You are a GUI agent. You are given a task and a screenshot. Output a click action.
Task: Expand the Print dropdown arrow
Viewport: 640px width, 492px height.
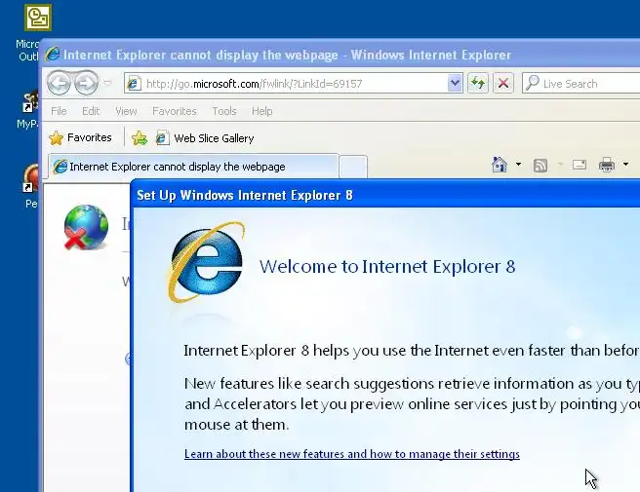point(625,165)
